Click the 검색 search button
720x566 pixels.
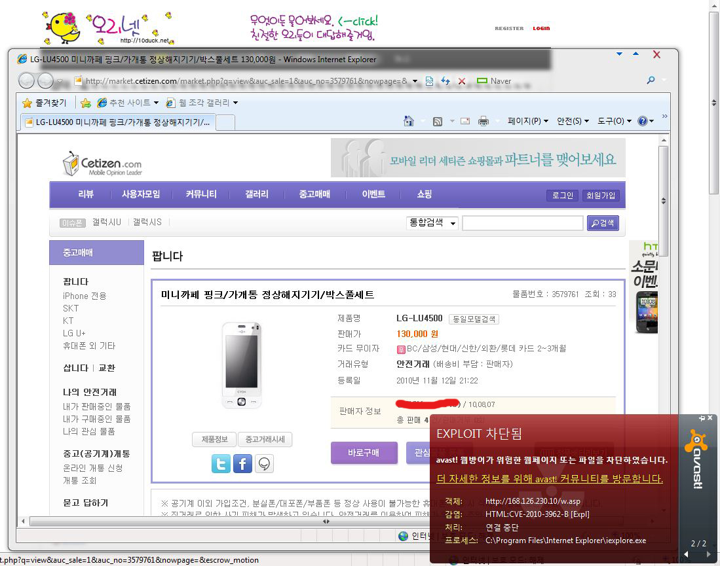[603, 223]
